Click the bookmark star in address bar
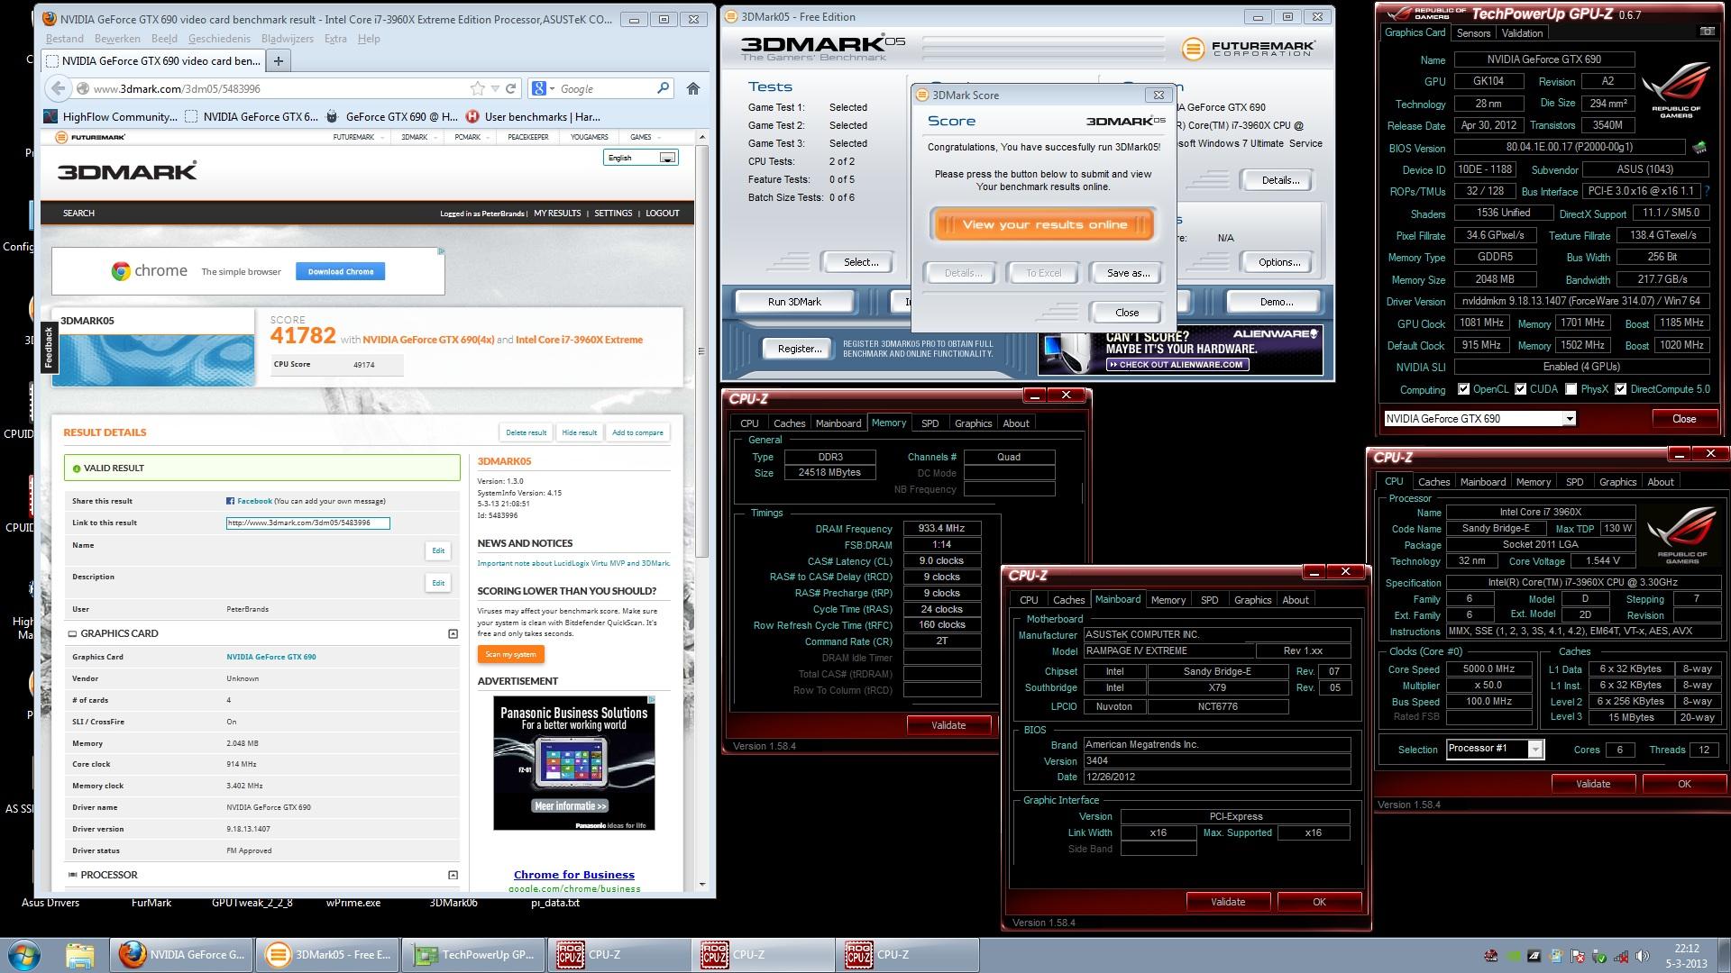 tap(477, 88)
